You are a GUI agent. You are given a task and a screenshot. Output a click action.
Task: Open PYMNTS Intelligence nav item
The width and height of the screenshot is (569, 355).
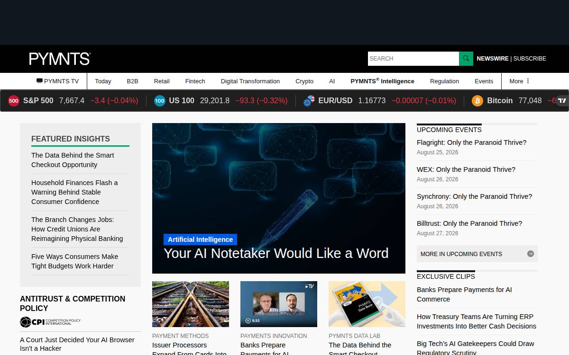(x=382, y=81)
